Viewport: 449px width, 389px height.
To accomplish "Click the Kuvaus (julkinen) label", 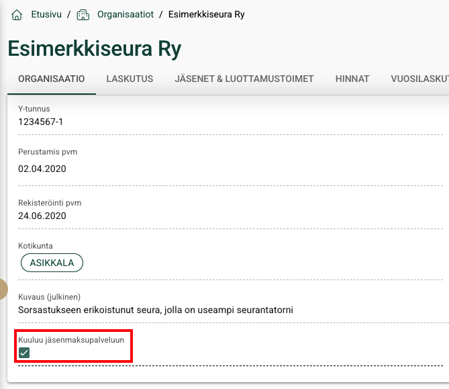I will pyautogui.click(x=49, y=297).
